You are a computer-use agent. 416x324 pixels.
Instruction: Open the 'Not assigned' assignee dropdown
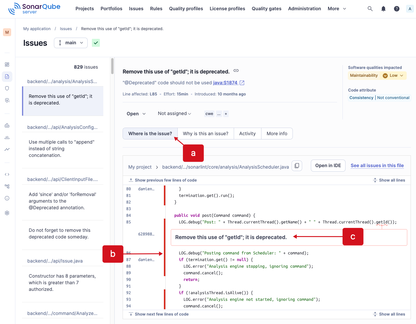[174, 114]
